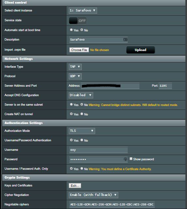187x209 pixels.
Task: Check the Show password checkbox
Action: (131, 159)
